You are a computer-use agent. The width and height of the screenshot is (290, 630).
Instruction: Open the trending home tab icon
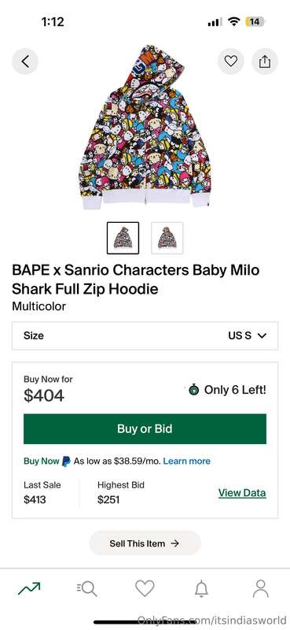tap(29, 588)
